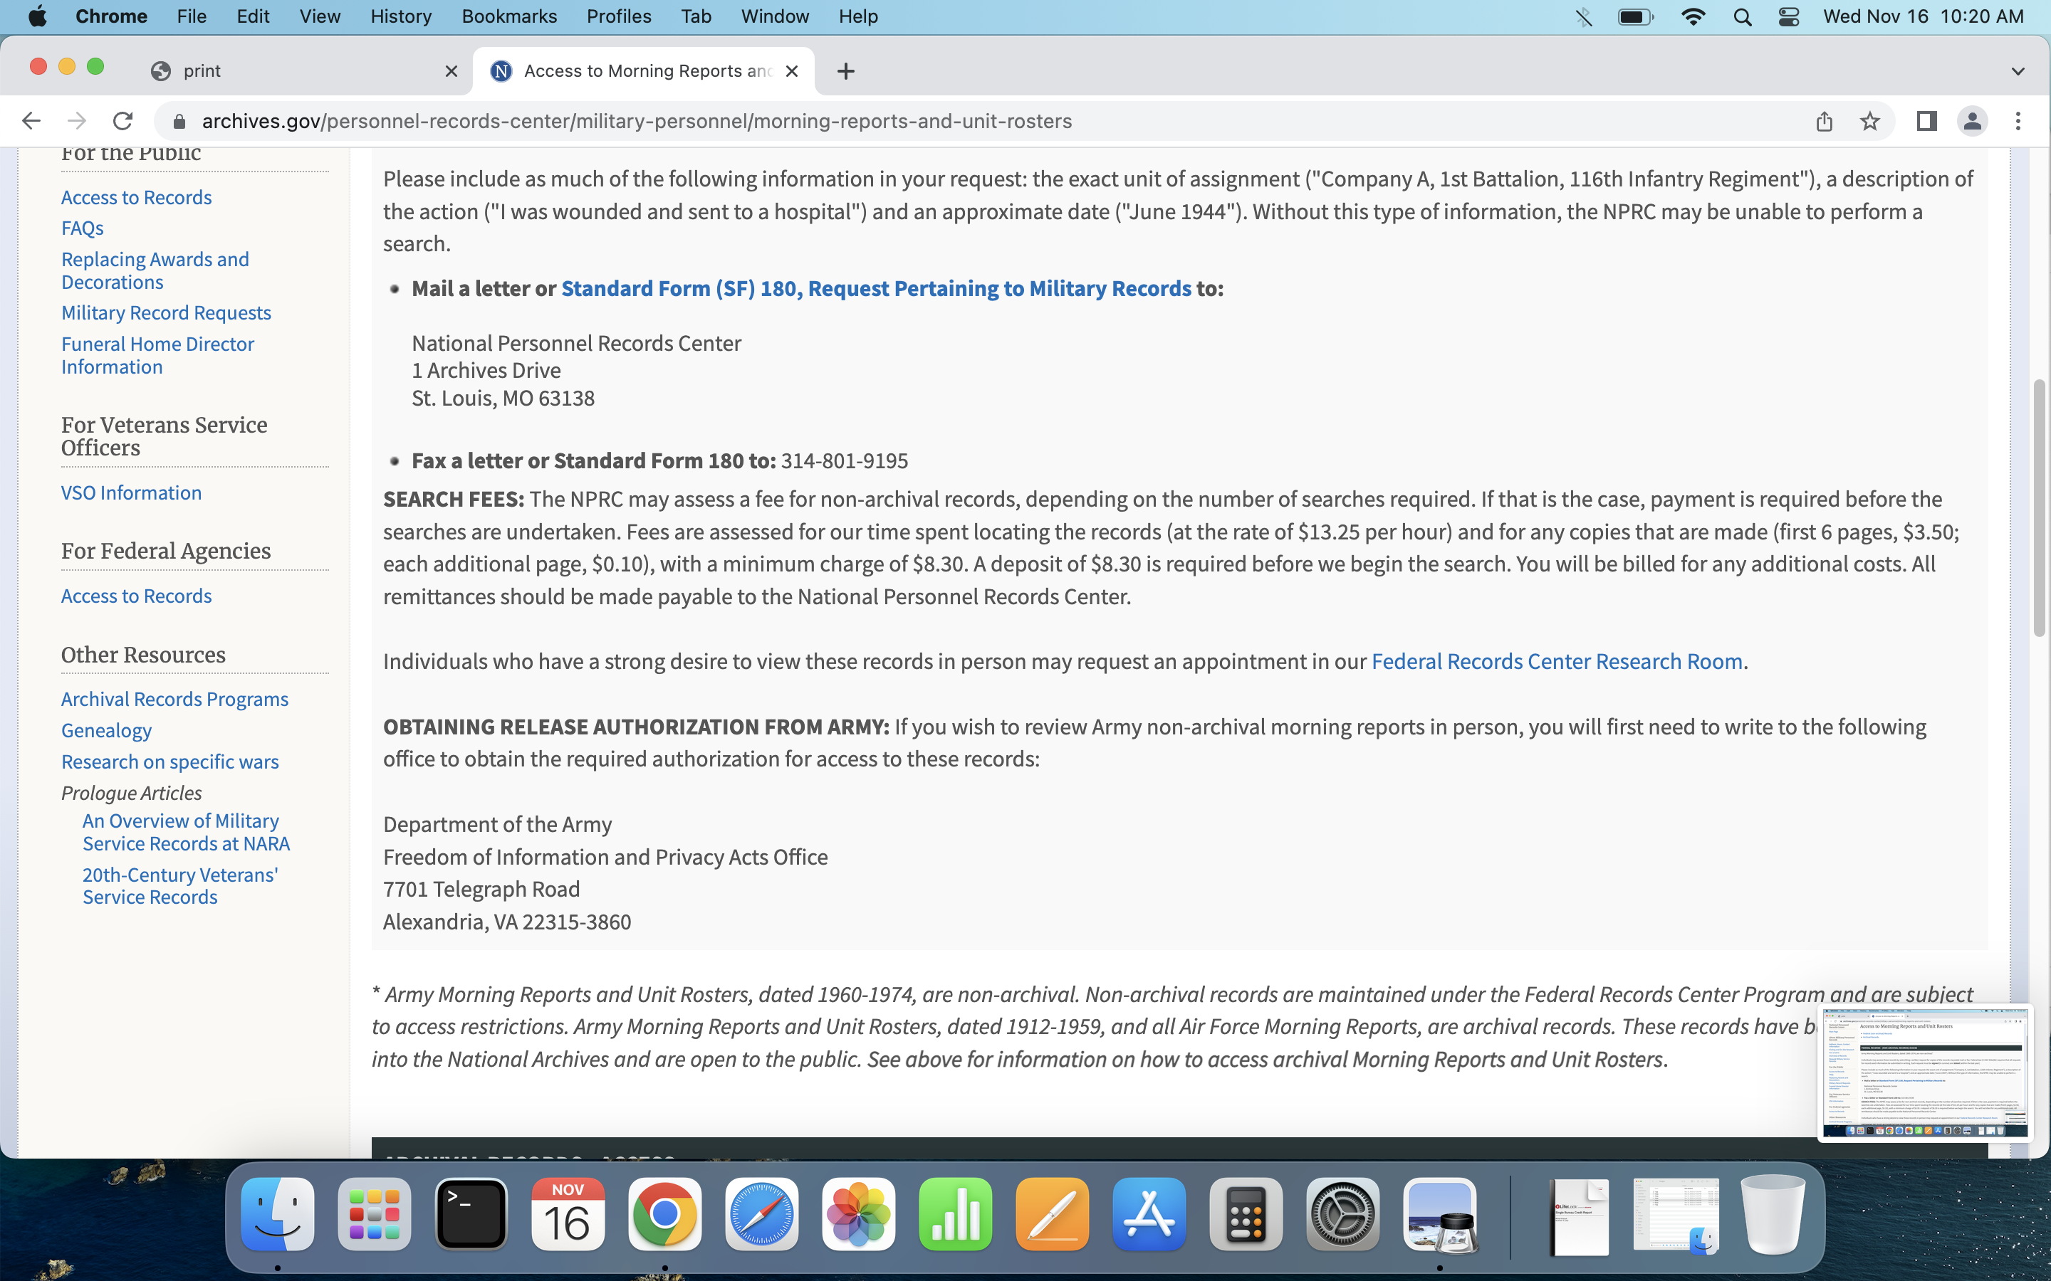Click the page vertical scrollbar
This screenshot has width=2051, height=1281.
pos(2039,508)
